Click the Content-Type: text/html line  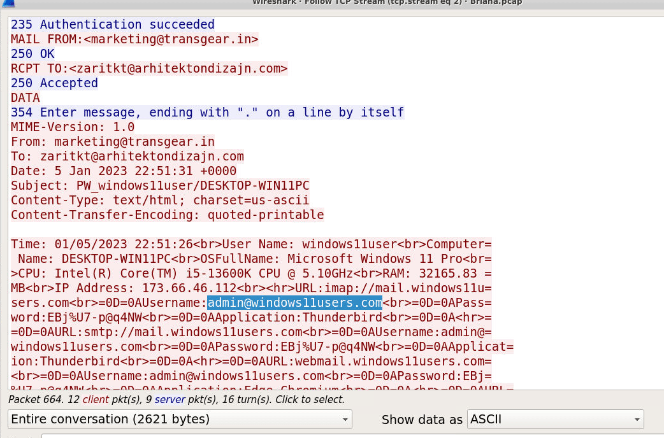click(x=160, y=200)
